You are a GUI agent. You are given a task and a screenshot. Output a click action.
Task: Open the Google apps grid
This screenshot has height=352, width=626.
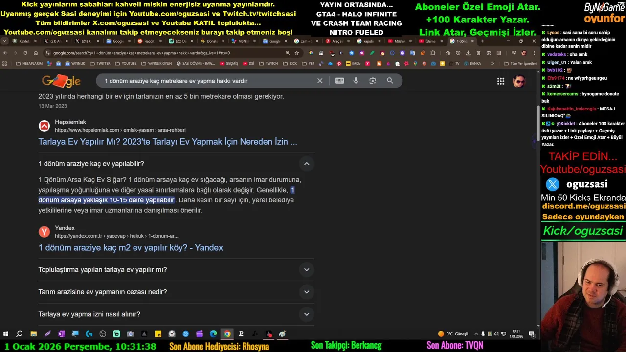(x=501, y=81)
